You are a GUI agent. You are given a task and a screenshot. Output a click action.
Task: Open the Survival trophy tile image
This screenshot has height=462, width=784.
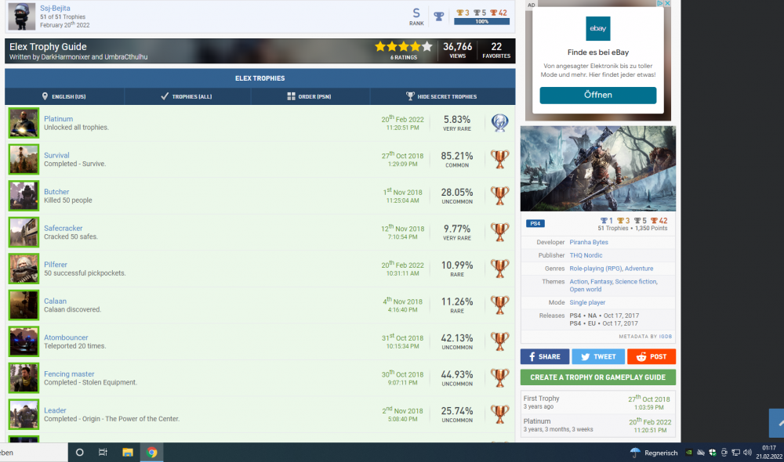(23, 159)
